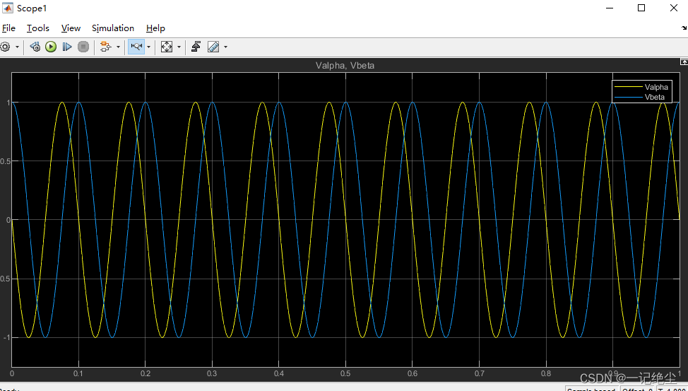The height and width of the screenshot is (391, 688).
Task: Toggle the Zoom X magnifier tool
Action: (136, 47)
